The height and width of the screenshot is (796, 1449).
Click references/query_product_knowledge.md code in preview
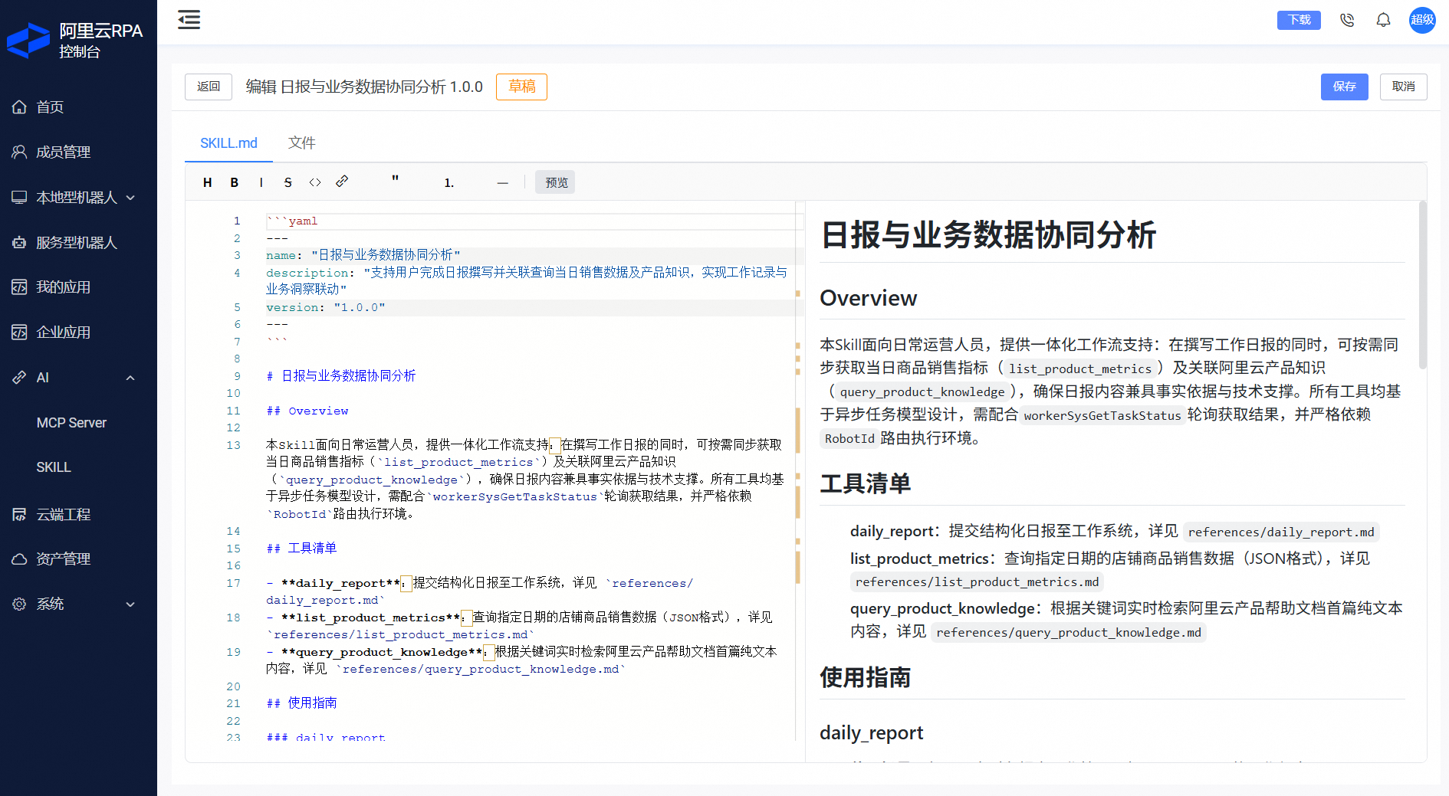tap(1069, 632)
